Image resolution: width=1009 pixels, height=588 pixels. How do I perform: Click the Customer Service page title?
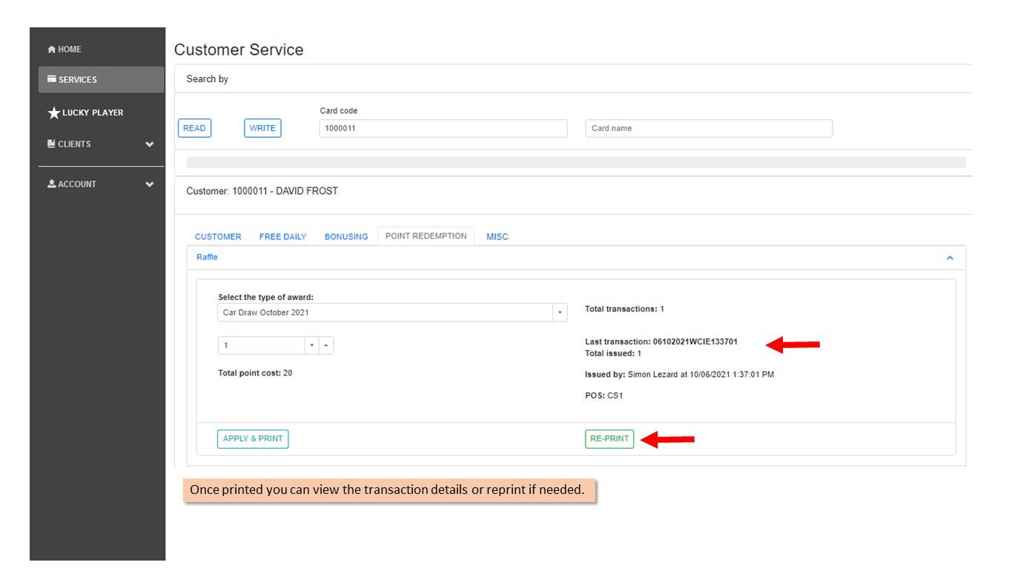[239, 50]
